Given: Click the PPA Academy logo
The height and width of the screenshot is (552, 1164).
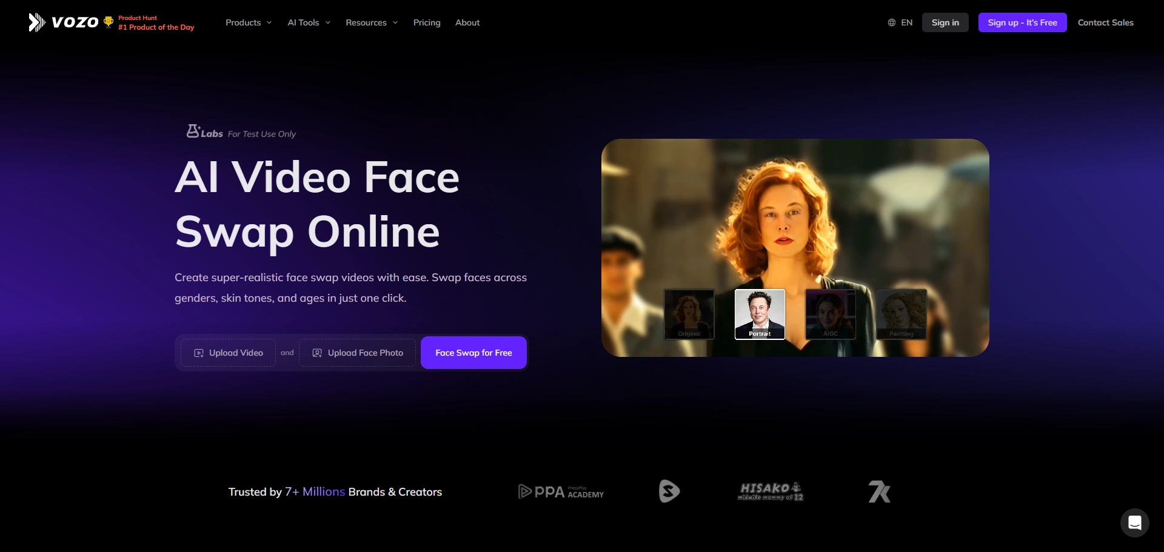Looking at the screenshot, I should click(x=561, y=491).
